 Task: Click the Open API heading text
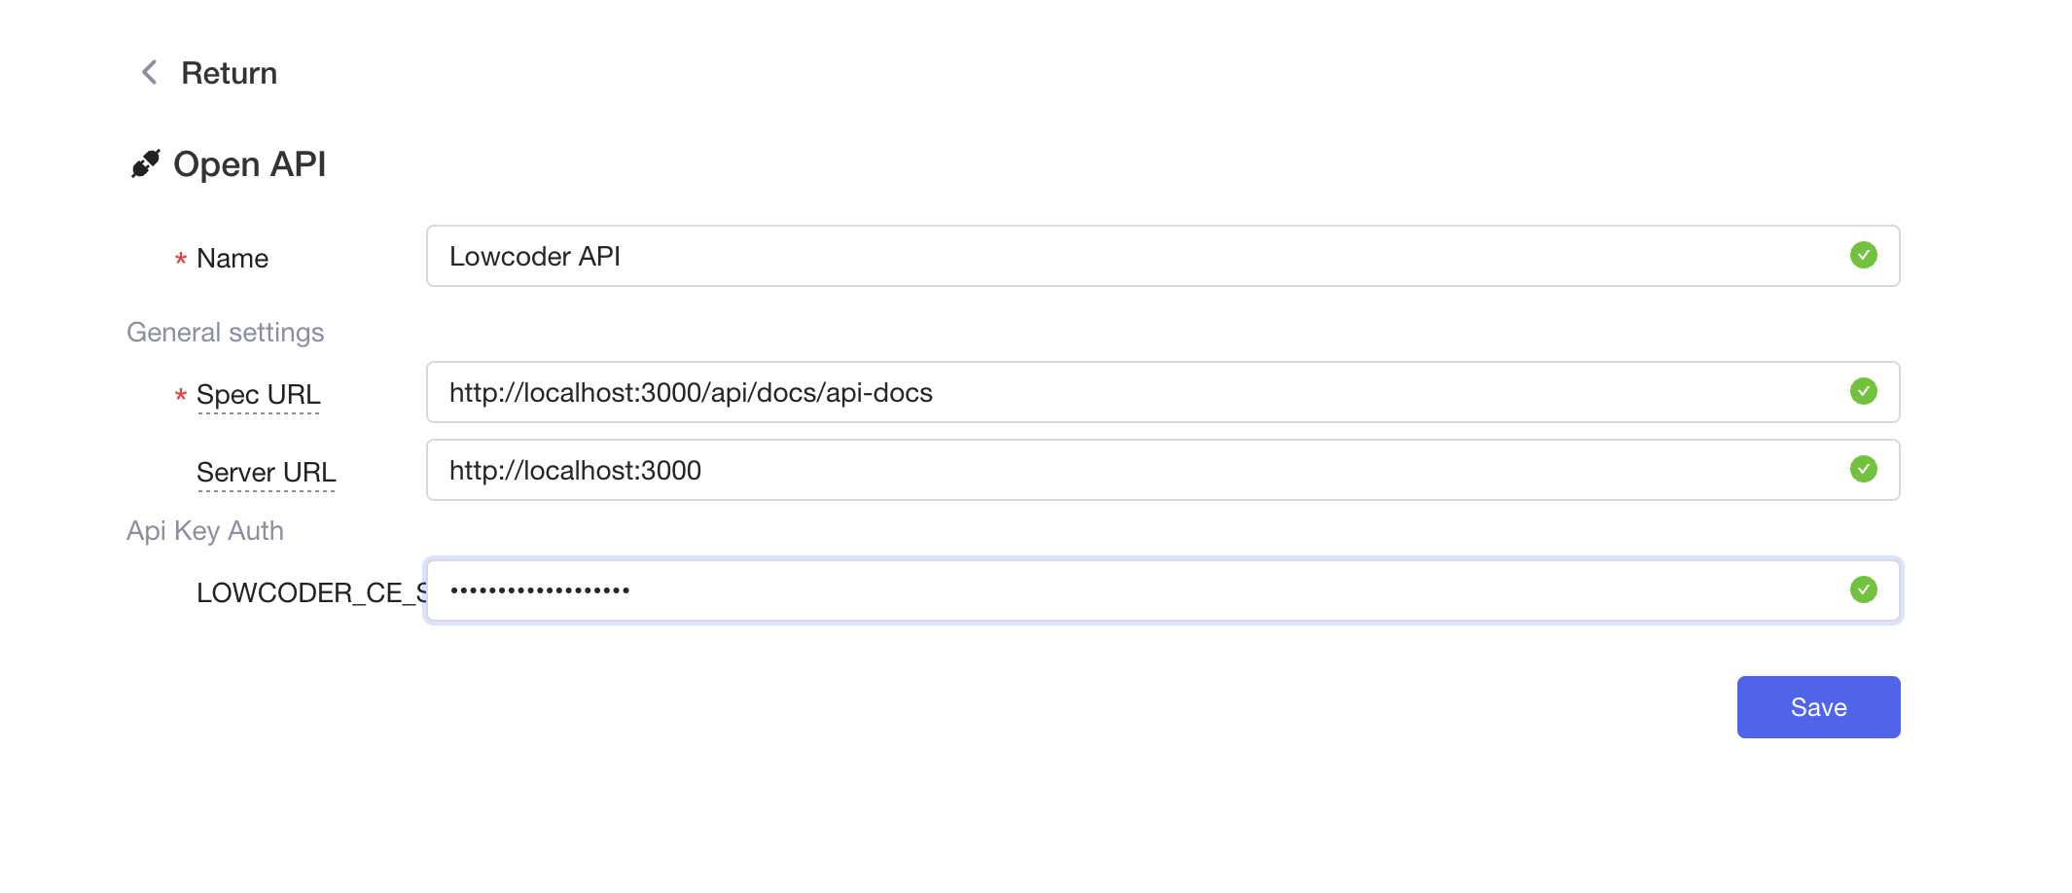tap(249, 163)
